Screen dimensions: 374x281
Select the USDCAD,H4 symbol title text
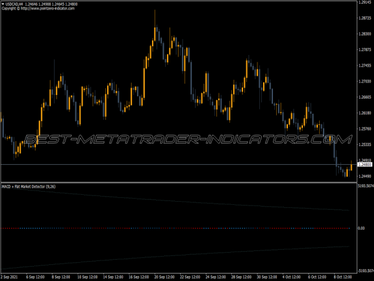[x=14, y=4]
